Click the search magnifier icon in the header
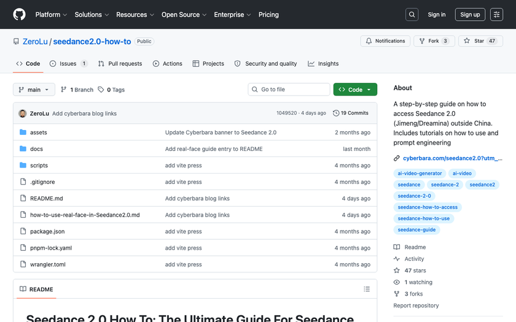The image size is (516, 322). point(412,15)
